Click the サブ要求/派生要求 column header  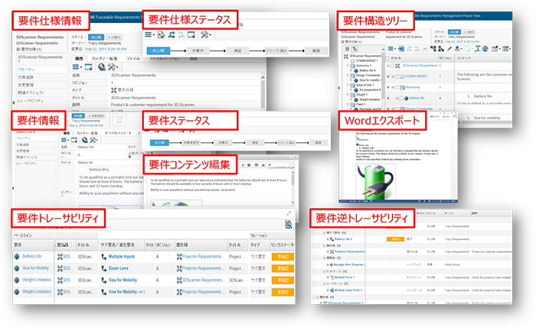click(x=118, y=245)
